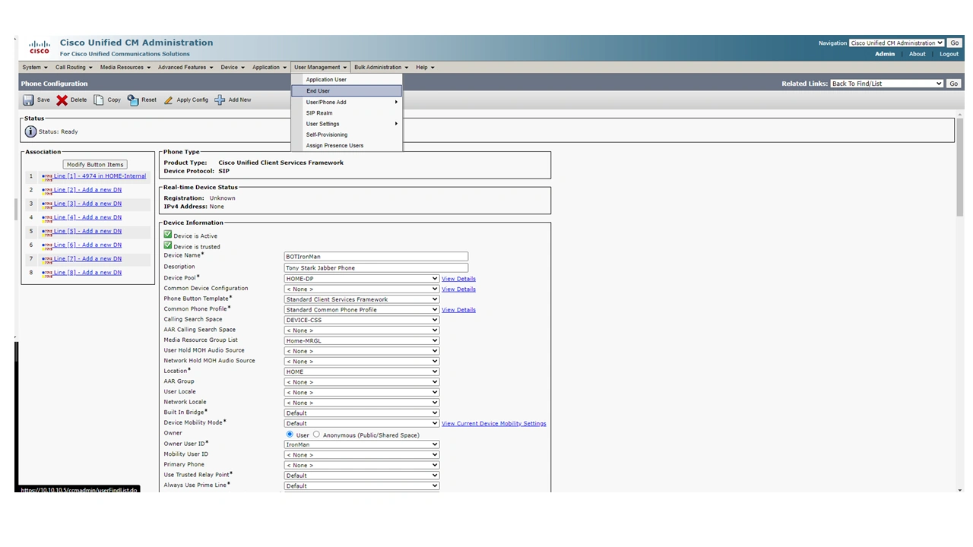The height and width of the screenshot is (547, 973).
Task: Click the Modify Button Items button
Action: 95,165
